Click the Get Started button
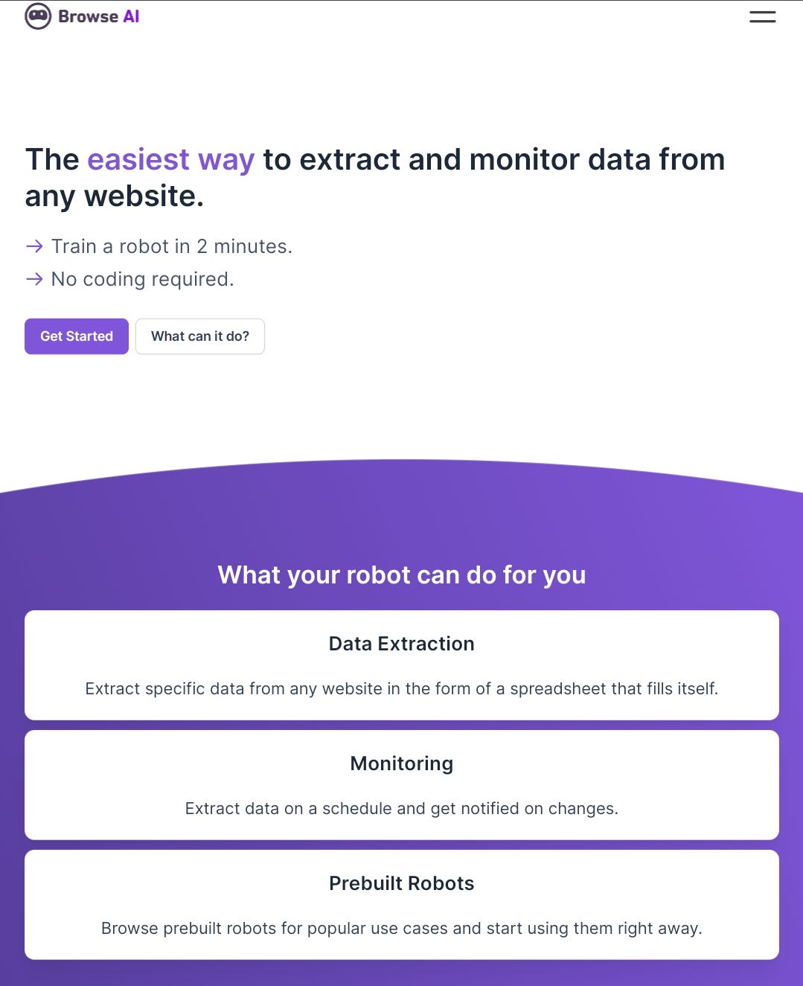803x986 pixels. pos(76,336)
